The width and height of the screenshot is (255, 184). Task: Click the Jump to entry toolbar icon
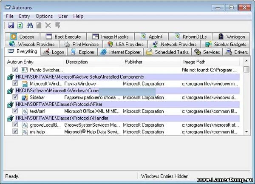(x=57, y=25)
